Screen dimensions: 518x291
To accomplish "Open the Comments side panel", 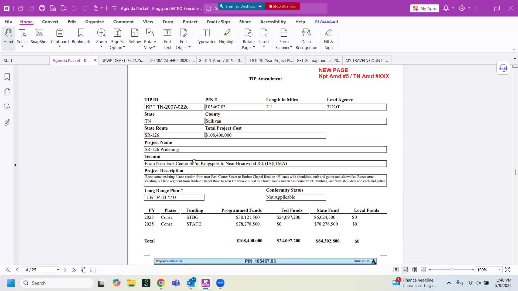I will coord(7,107).
